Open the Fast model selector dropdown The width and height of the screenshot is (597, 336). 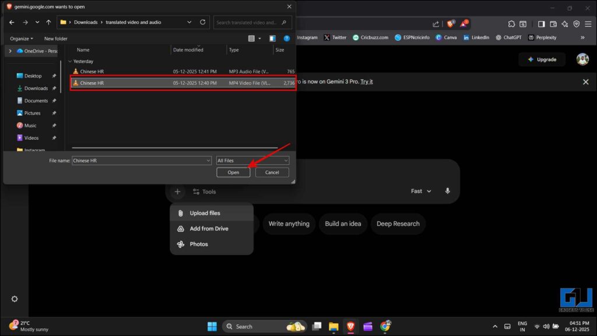coord(420,191)
